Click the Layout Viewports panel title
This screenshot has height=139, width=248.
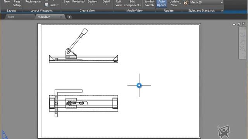pyautogui.click(x=41, y=10)
